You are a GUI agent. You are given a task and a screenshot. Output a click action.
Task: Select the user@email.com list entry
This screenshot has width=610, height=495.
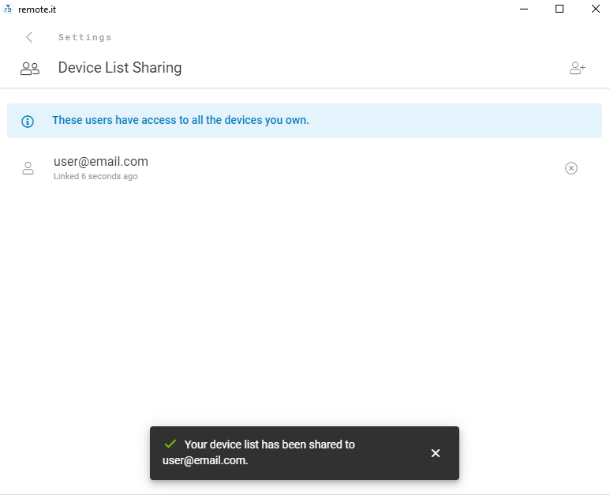305,168
